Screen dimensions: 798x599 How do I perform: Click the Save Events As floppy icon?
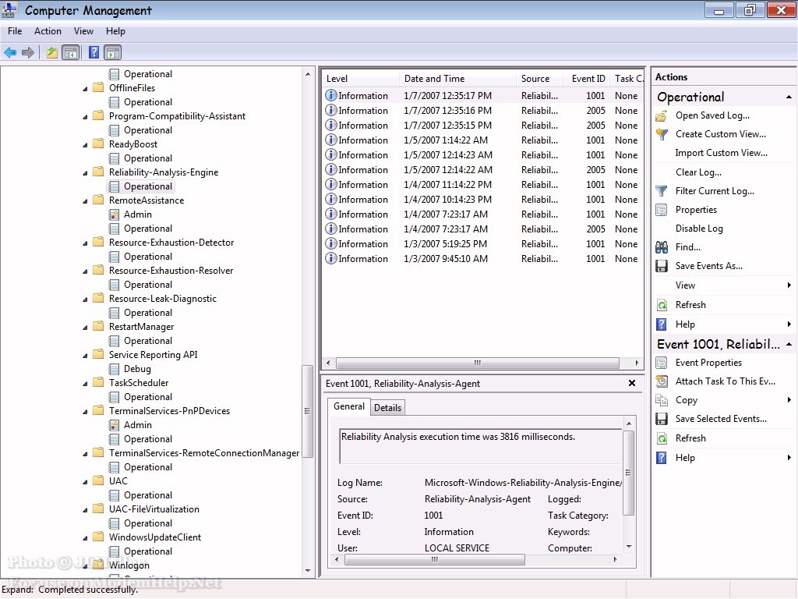(x=662, y=266)
